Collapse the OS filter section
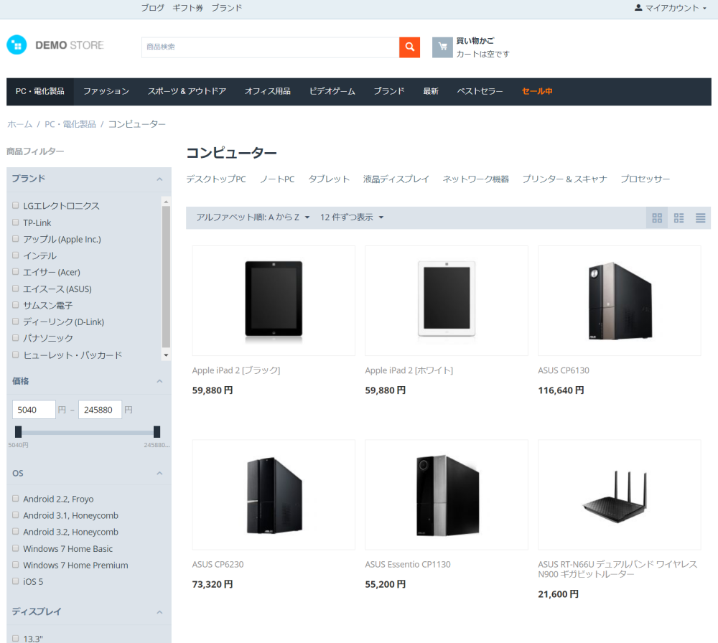Screen dimensions: 718x643 pyautogui.click(x=159, y=473)
